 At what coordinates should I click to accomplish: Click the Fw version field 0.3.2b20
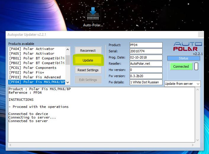(146, 76)
